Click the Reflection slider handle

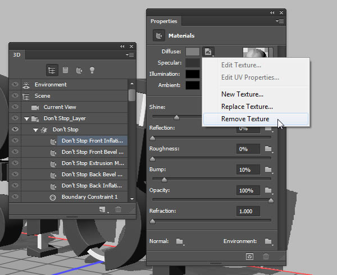click(152, 138)
